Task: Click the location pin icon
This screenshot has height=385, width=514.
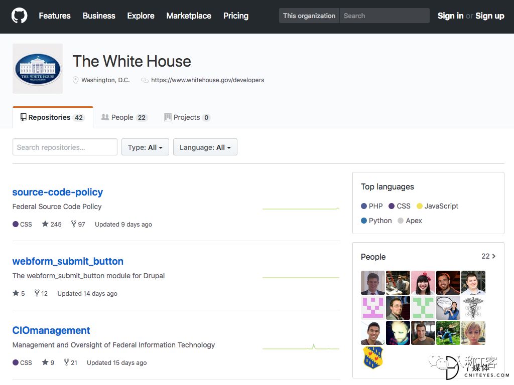Action: pos(75,80)
